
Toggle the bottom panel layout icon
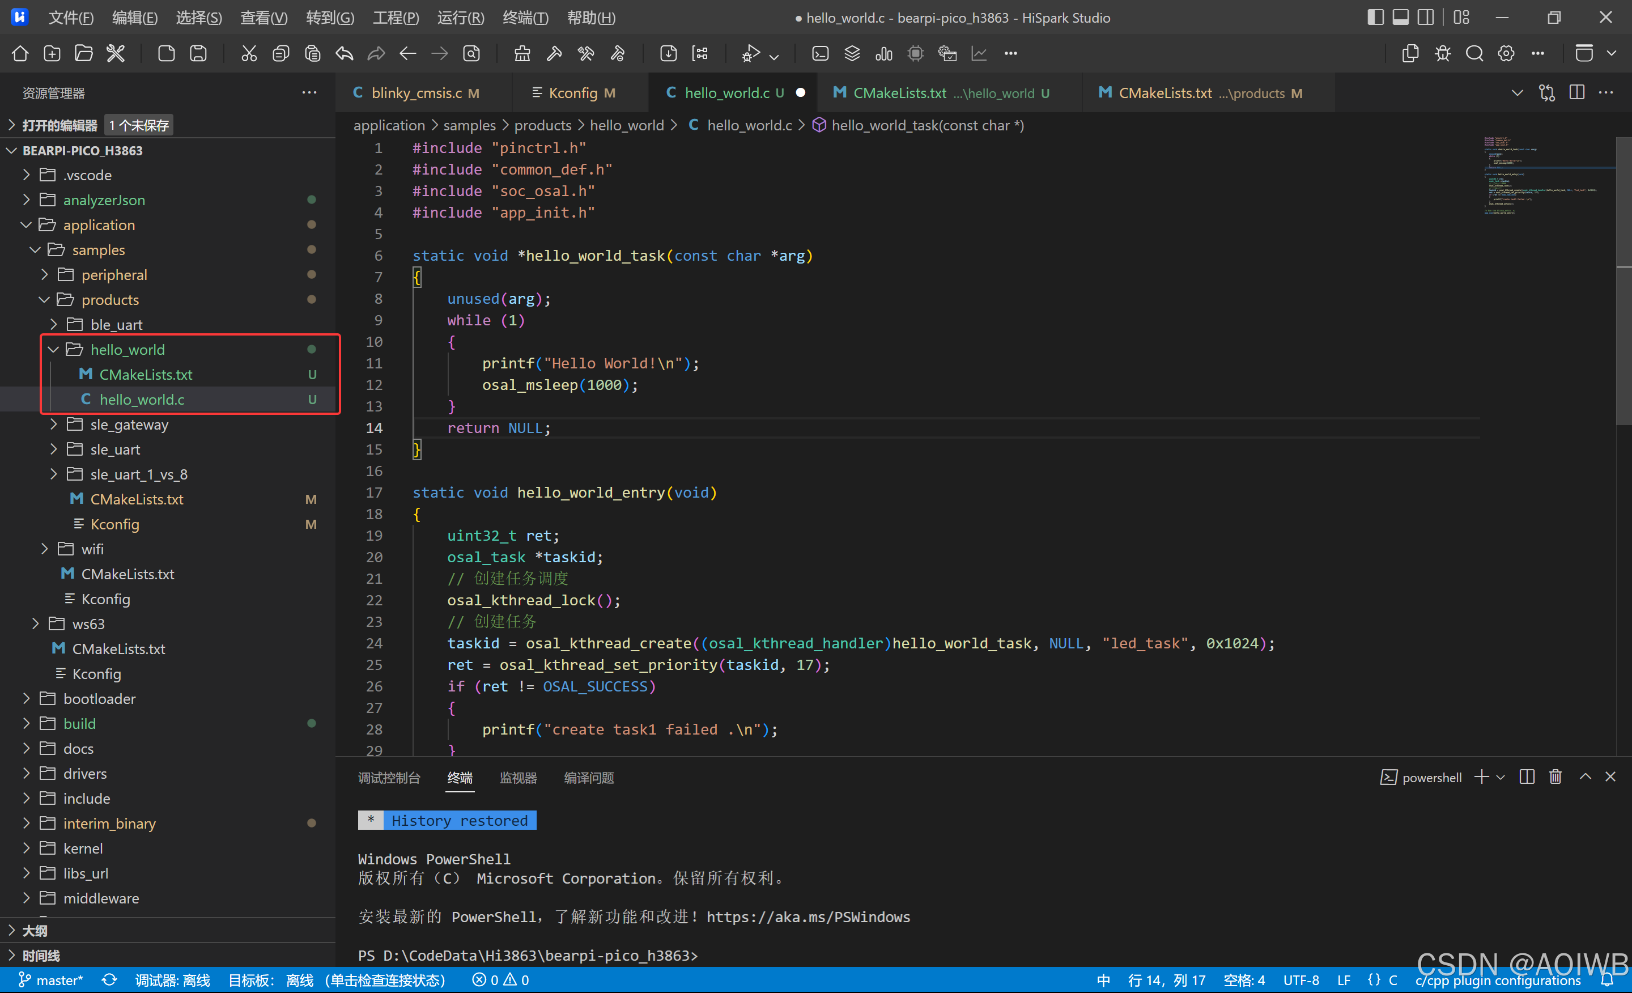pos(1400,17)
